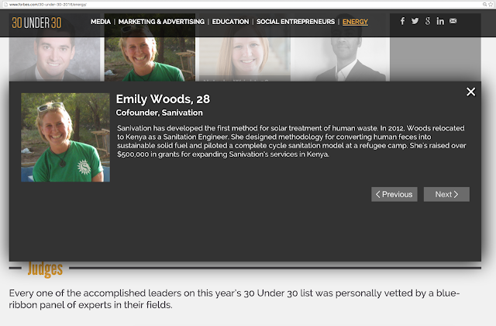Screen dimensions: 496x326
Task: Select the dark-haired man in suit thumbnail
Action: 54,59
